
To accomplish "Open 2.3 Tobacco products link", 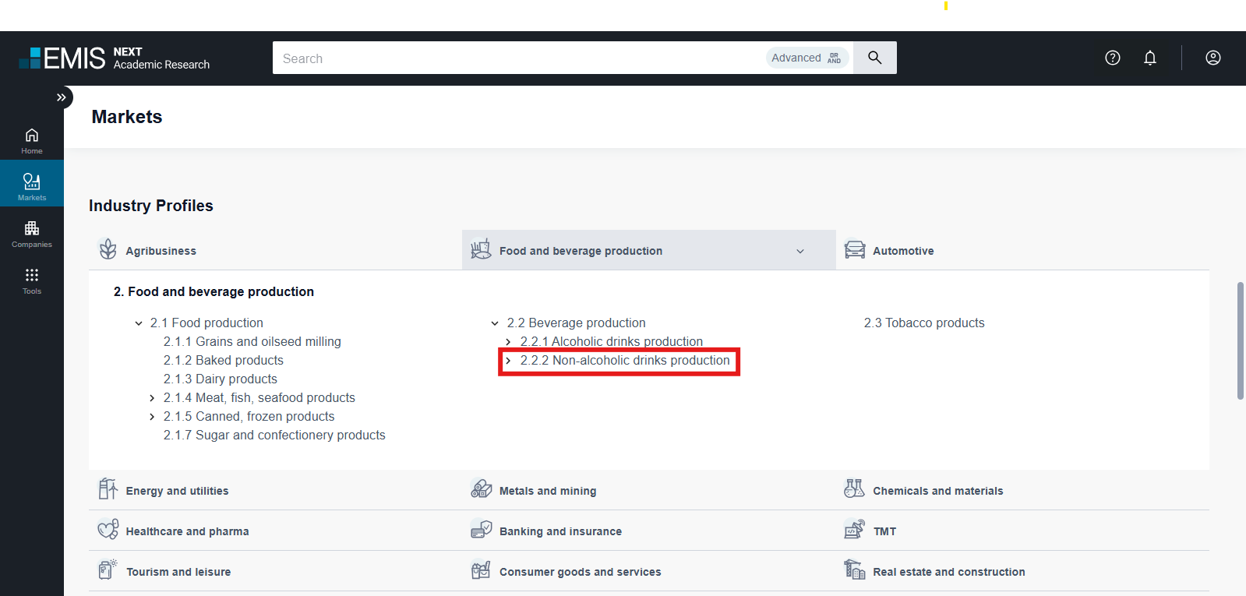I will click(923, 323).
